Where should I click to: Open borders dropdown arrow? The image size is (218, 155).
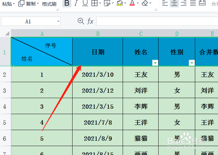tap(100, 3)
